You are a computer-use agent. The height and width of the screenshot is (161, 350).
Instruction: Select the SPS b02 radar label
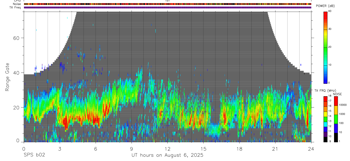tap(34, 155)
